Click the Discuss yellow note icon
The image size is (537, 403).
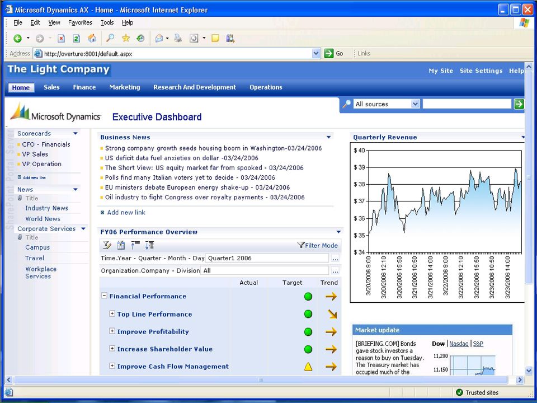pyautogui.click(x=215, y=38)
